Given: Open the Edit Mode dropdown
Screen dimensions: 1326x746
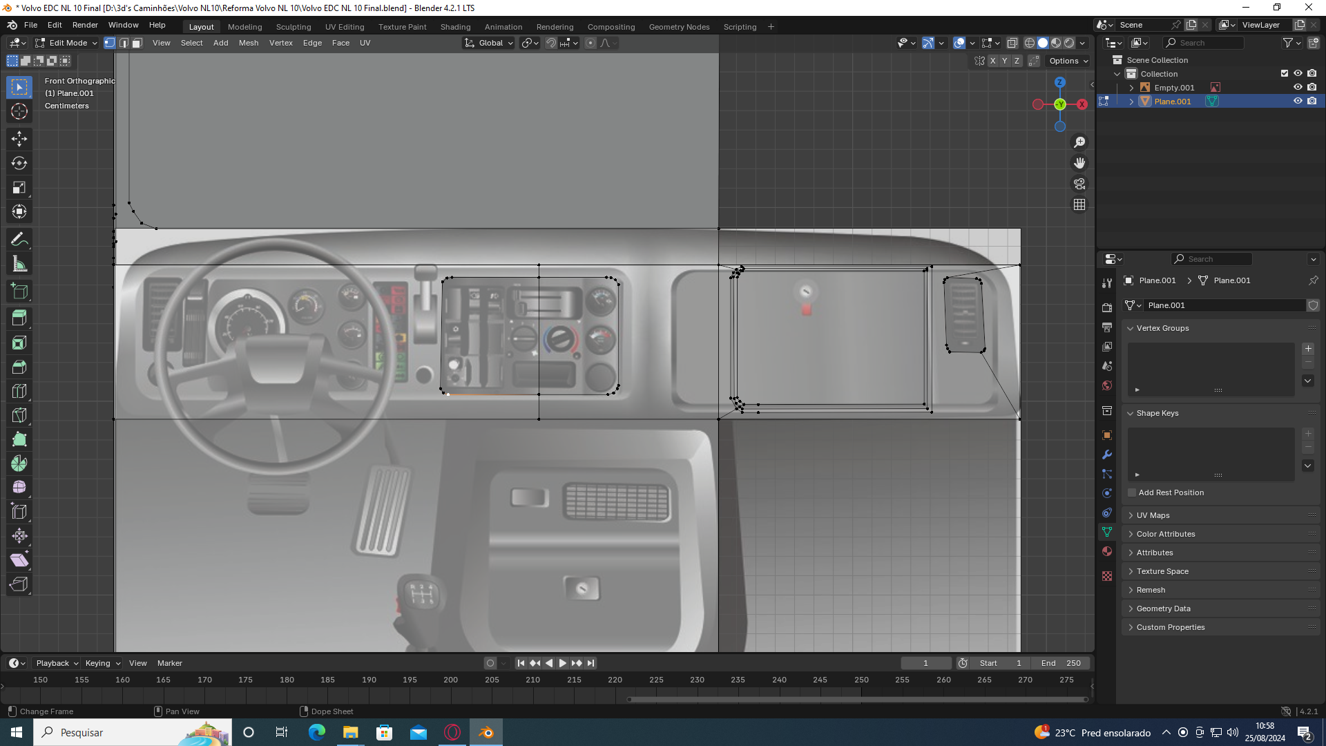Looking at the screenshot, I should (x=67, y=43).
